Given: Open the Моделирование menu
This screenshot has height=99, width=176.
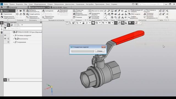Looking at the screenshot, I should [40, 4].
